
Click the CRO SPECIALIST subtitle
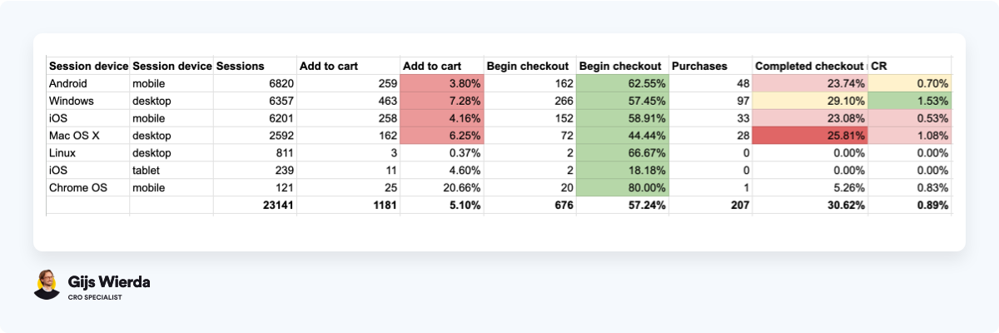(95, 297)
